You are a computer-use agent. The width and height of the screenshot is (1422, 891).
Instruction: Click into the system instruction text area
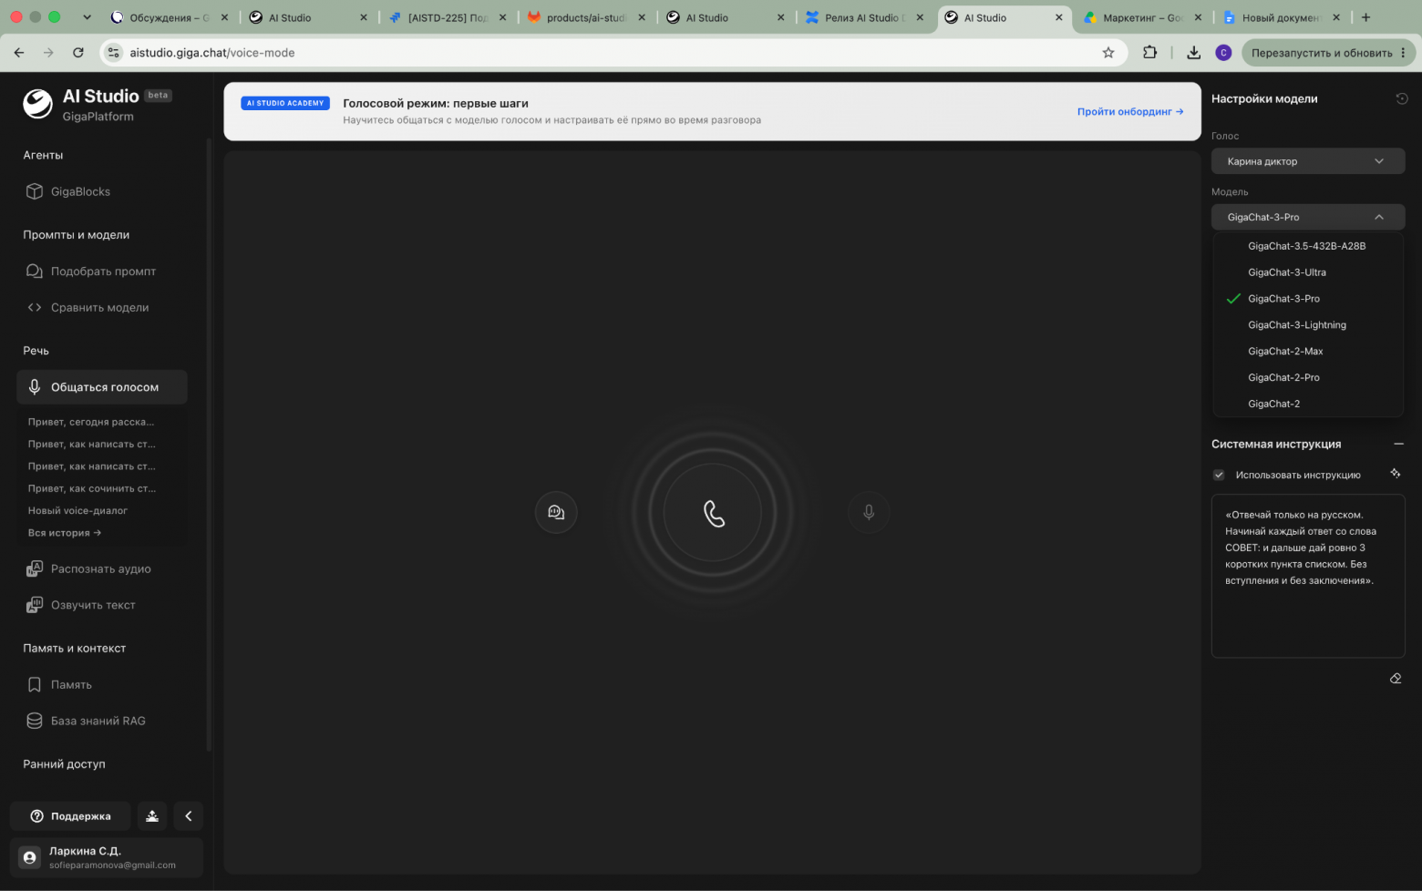[x=1308, y=576]
